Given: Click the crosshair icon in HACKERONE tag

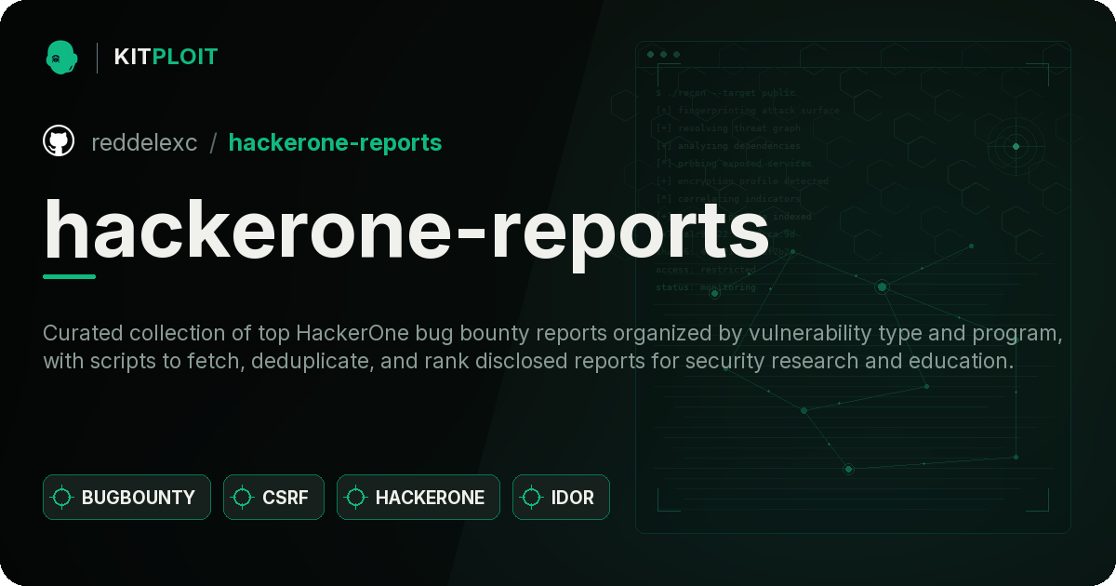Looking at the screenshot, I should coord(356,498).
